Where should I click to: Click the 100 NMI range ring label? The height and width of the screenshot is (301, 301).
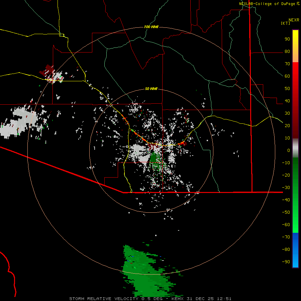pos(151,27)
